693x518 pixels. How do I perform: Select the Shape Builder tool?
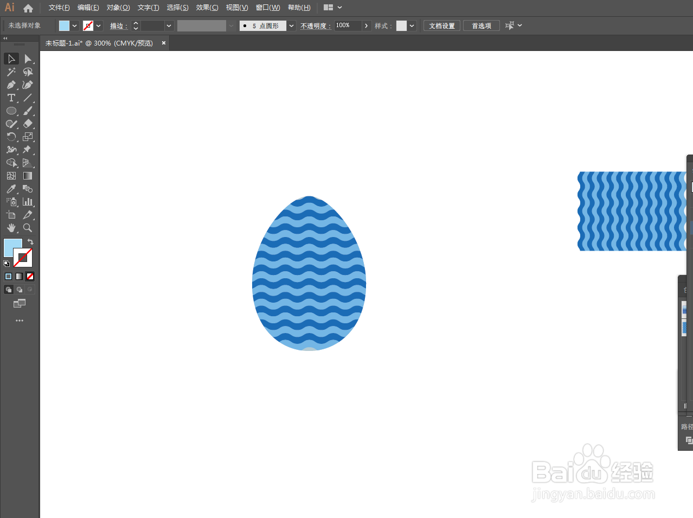11,163
